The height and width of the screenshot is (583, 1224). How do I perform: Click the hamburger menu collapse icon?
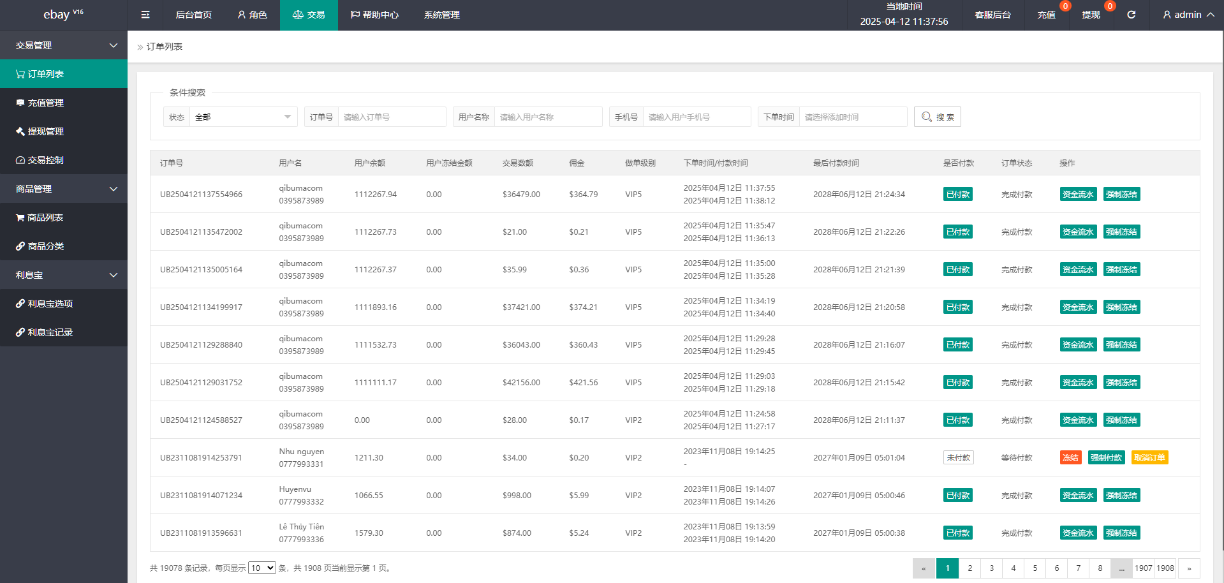pyautogui.click(x=145, y=15)
